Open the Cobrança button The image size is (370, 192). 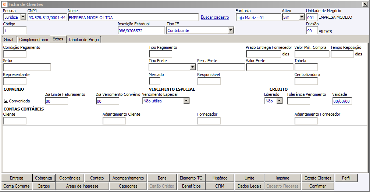[x=44, y=178]
